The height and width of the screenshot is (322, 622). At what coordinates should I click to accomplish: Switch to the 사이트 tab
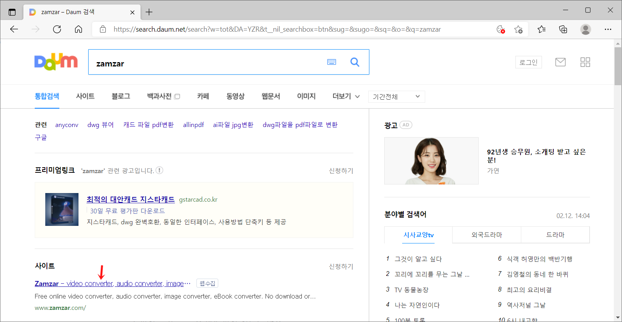tap(85, 96)
